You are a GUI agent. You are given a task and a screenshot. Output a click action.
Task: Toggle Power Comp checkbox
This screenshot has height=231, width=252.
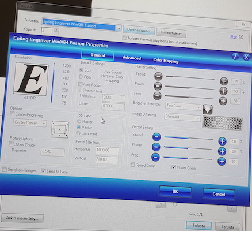[174, 167]
